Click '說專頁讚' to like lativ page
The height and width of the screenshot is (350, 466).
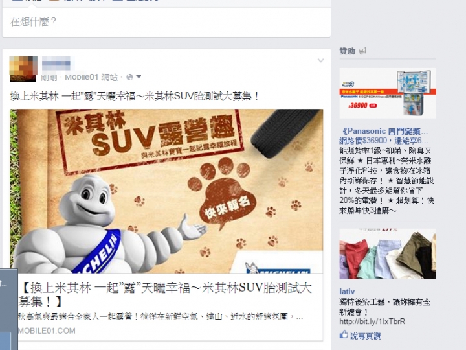(x=365, y=336)
